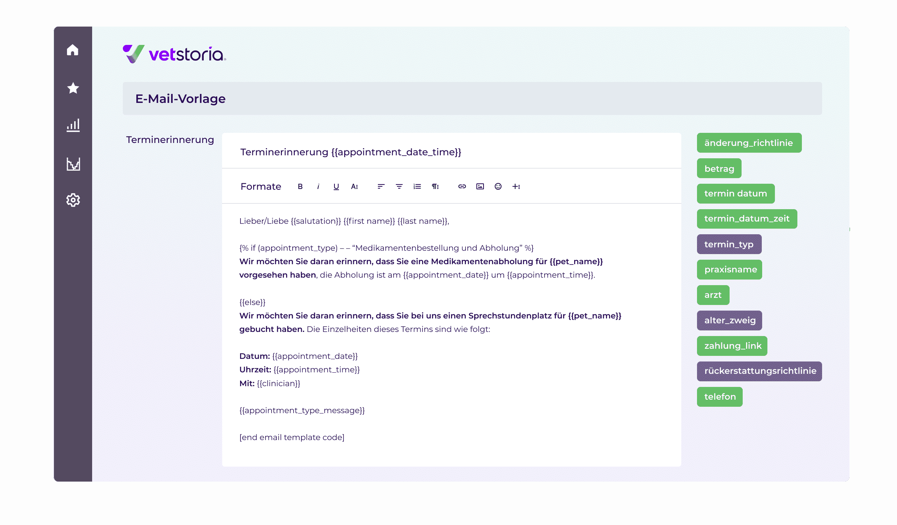Click the Uhrzeit: {{appointment_time}} line
The height and width of the screenshot is (525, 897).
(x=299, y=370)
